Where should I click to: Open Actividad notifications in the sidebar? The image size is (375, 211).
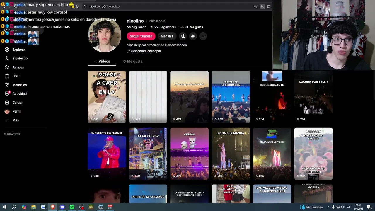pos(16,93)
